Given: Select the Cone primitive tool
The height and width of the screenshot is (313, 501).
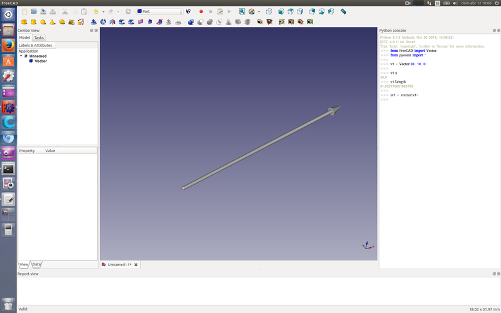Looking at the screenshot, I should pyautogui.click(x=51, y=22).
